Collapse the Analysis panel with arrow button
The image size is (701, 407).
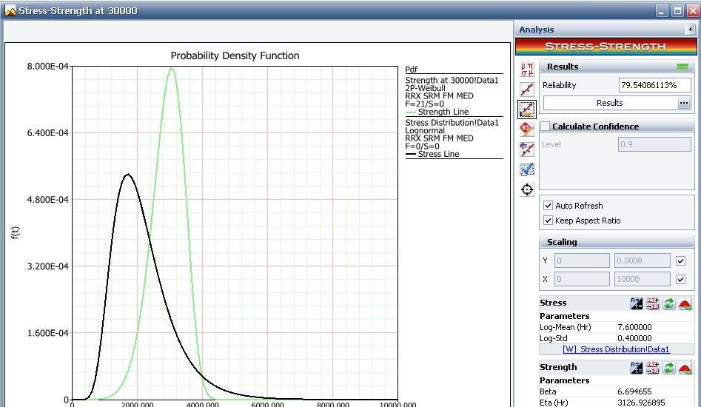690,30
